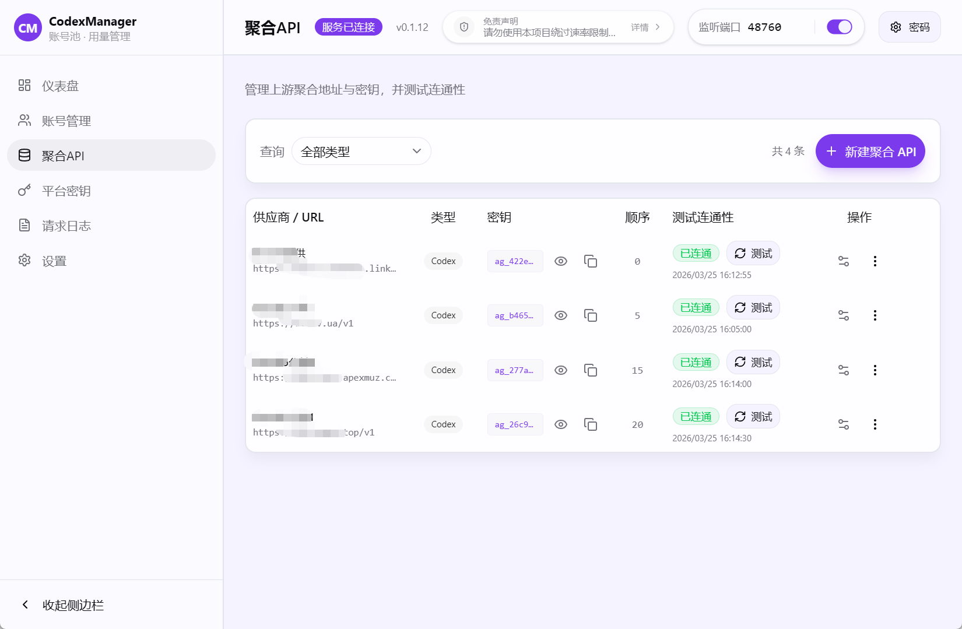Viewport: 962px width, 629px height.
Task: Copy the ag_422e key to clipboard
Action: 591,261
